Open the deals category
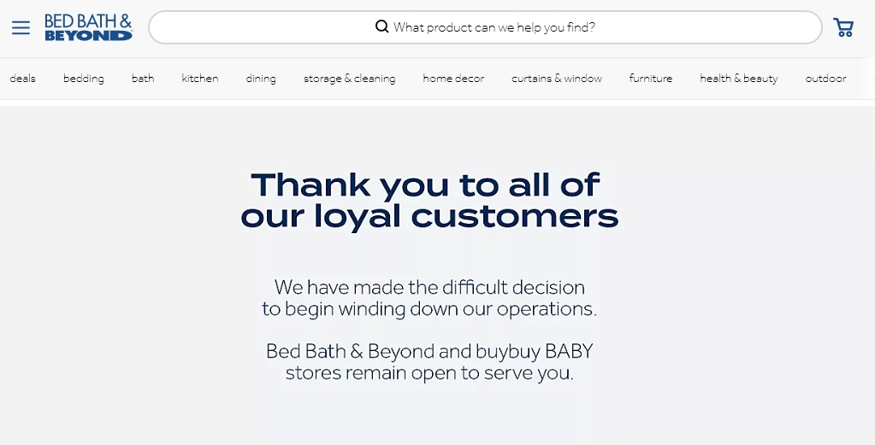875x445 pixels. pos(22,79)
